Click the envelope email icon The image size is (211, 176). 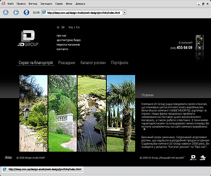pos(63,27)
